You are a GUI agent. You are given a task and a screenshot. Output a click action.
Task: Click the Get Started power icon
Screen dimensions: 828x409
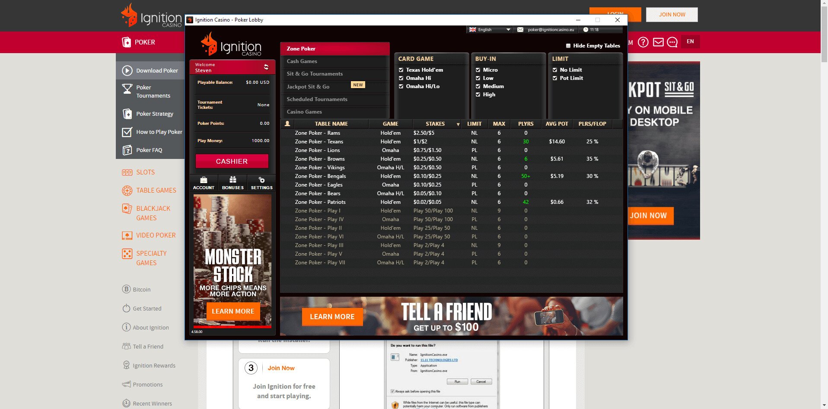point(126,308)
